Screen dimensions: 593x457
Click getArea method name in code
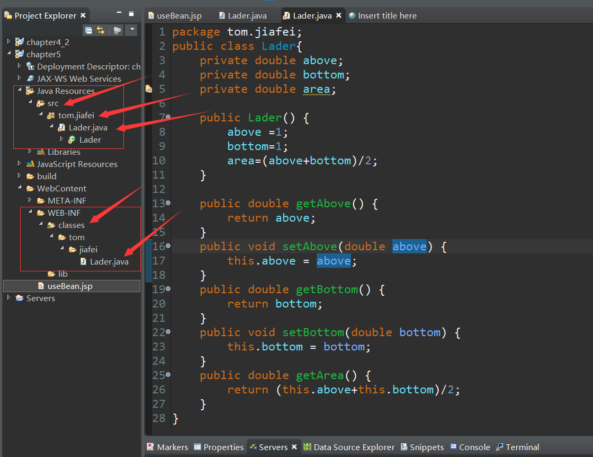click(320, 375)
